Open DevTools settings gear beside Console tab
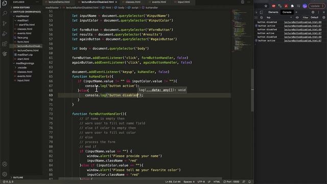The image size is (327, 184). pyautogui.click(x=313, y=12)
